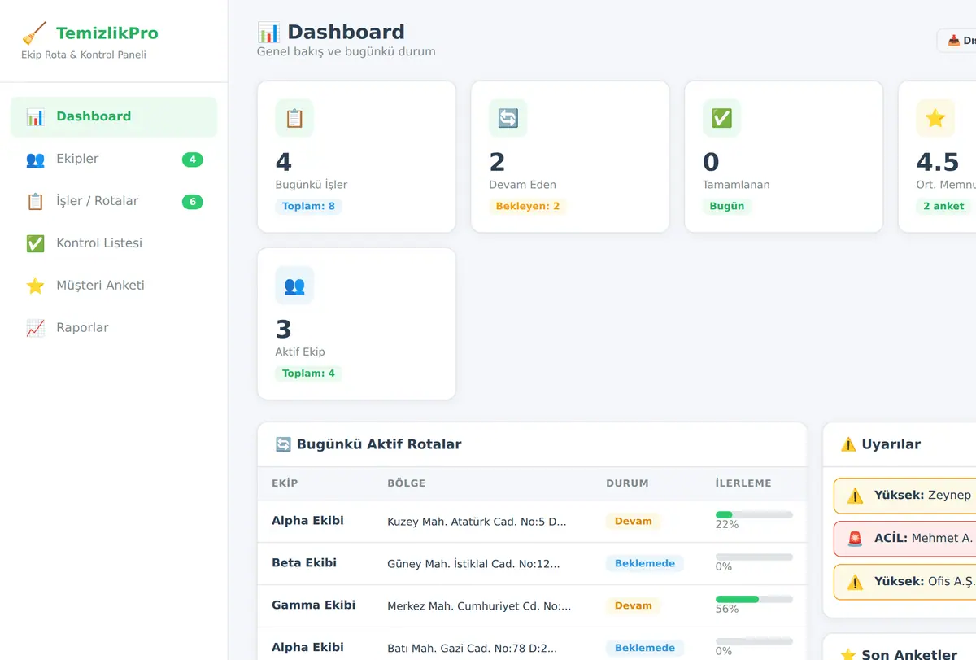Go to the Ekipler section

[x=114, y=159]
